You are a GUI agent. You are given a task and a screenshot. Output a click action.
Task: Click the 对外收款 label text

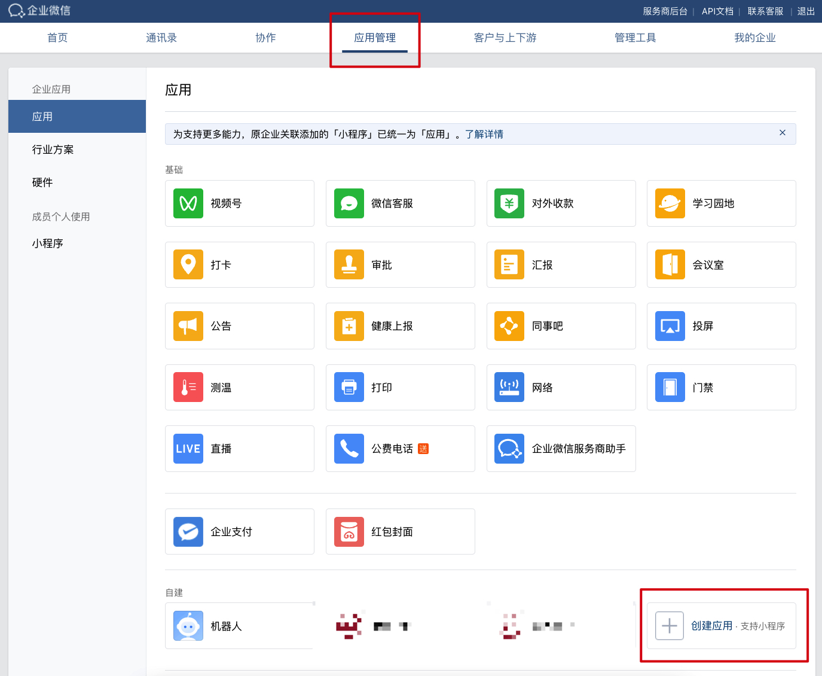point(553,203)
